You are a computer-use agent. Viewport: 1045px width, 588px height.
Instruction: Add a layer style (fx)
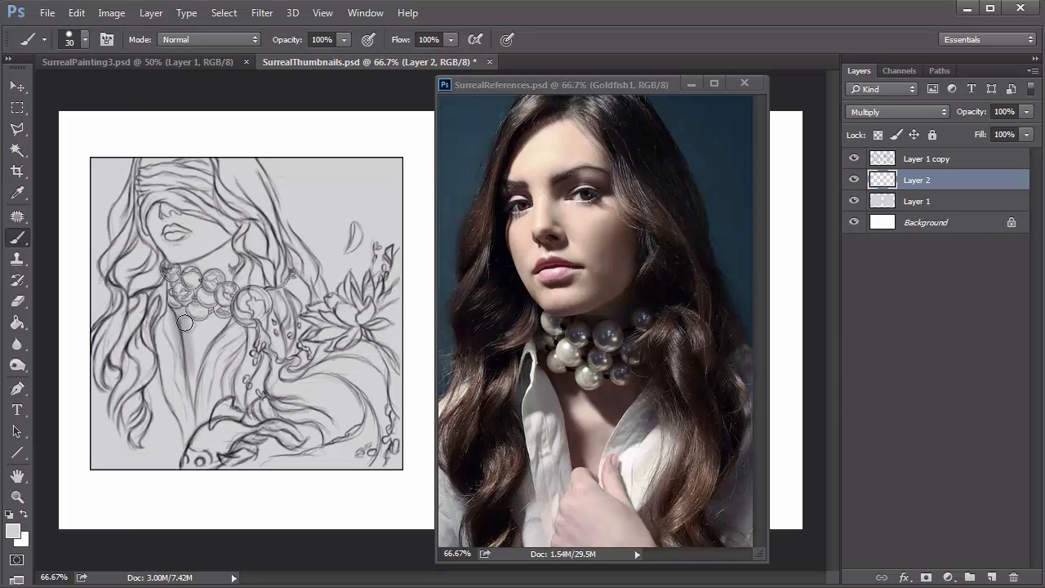point(904,577)
